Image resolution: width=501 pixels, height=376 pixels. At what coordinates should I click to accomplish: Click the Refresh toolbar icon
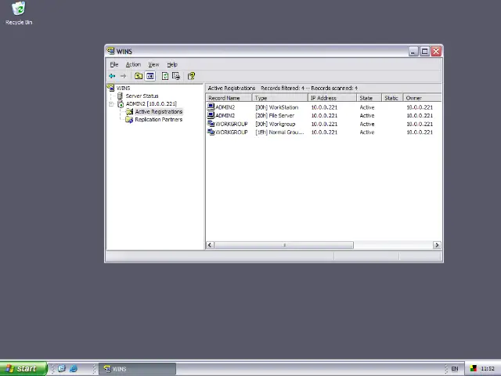click(165, 76)
